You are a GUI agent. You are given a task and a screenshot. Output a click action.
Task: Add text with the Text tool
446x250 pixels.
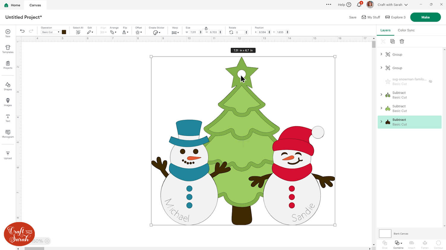click(x=8, y=118)
